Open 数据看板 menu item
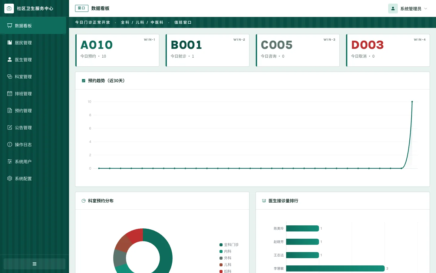Screen dimensions: 436x273 (33, 25)
